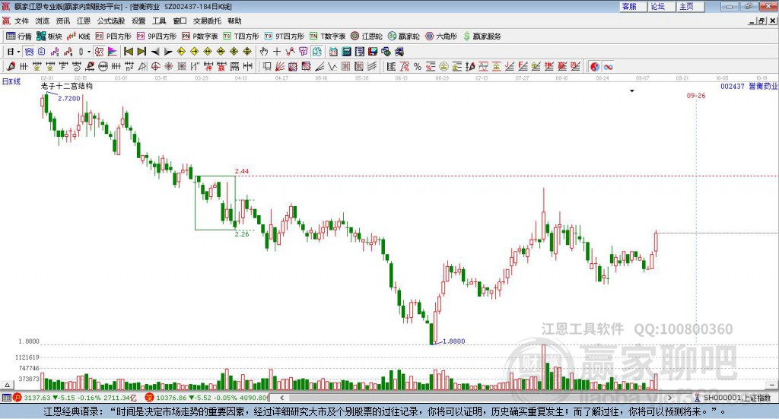Viewport: 779px width, 419px height.
Task: Switch to K线 candlestick chart
Action: coord(78,37)
